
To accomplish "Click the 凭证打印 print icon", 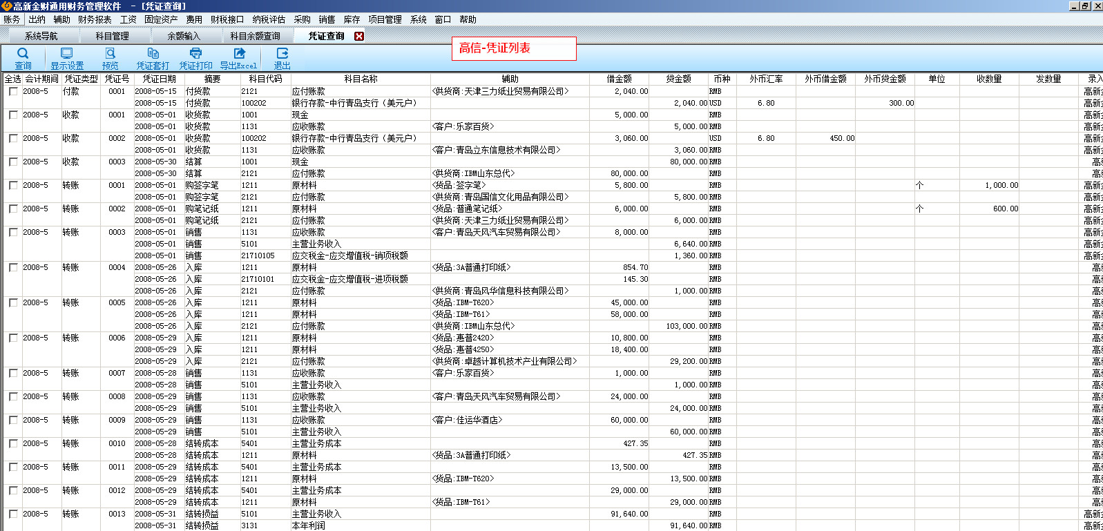I will click(196, 58).
